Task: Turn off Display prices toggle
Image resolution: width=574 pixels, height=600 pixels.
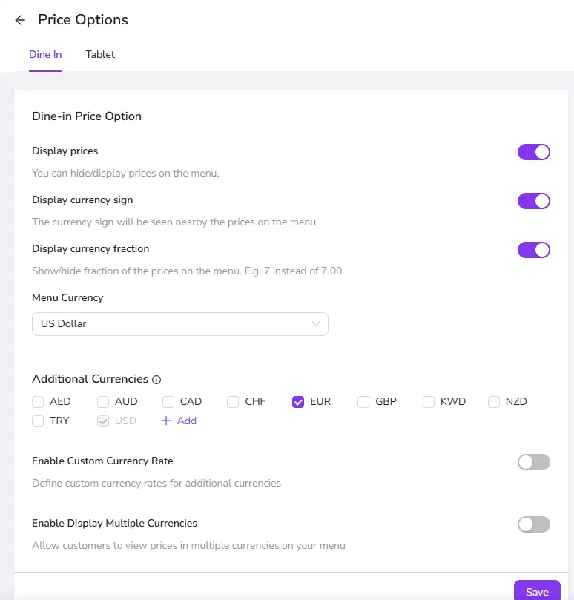Action: tap(534, 152)
